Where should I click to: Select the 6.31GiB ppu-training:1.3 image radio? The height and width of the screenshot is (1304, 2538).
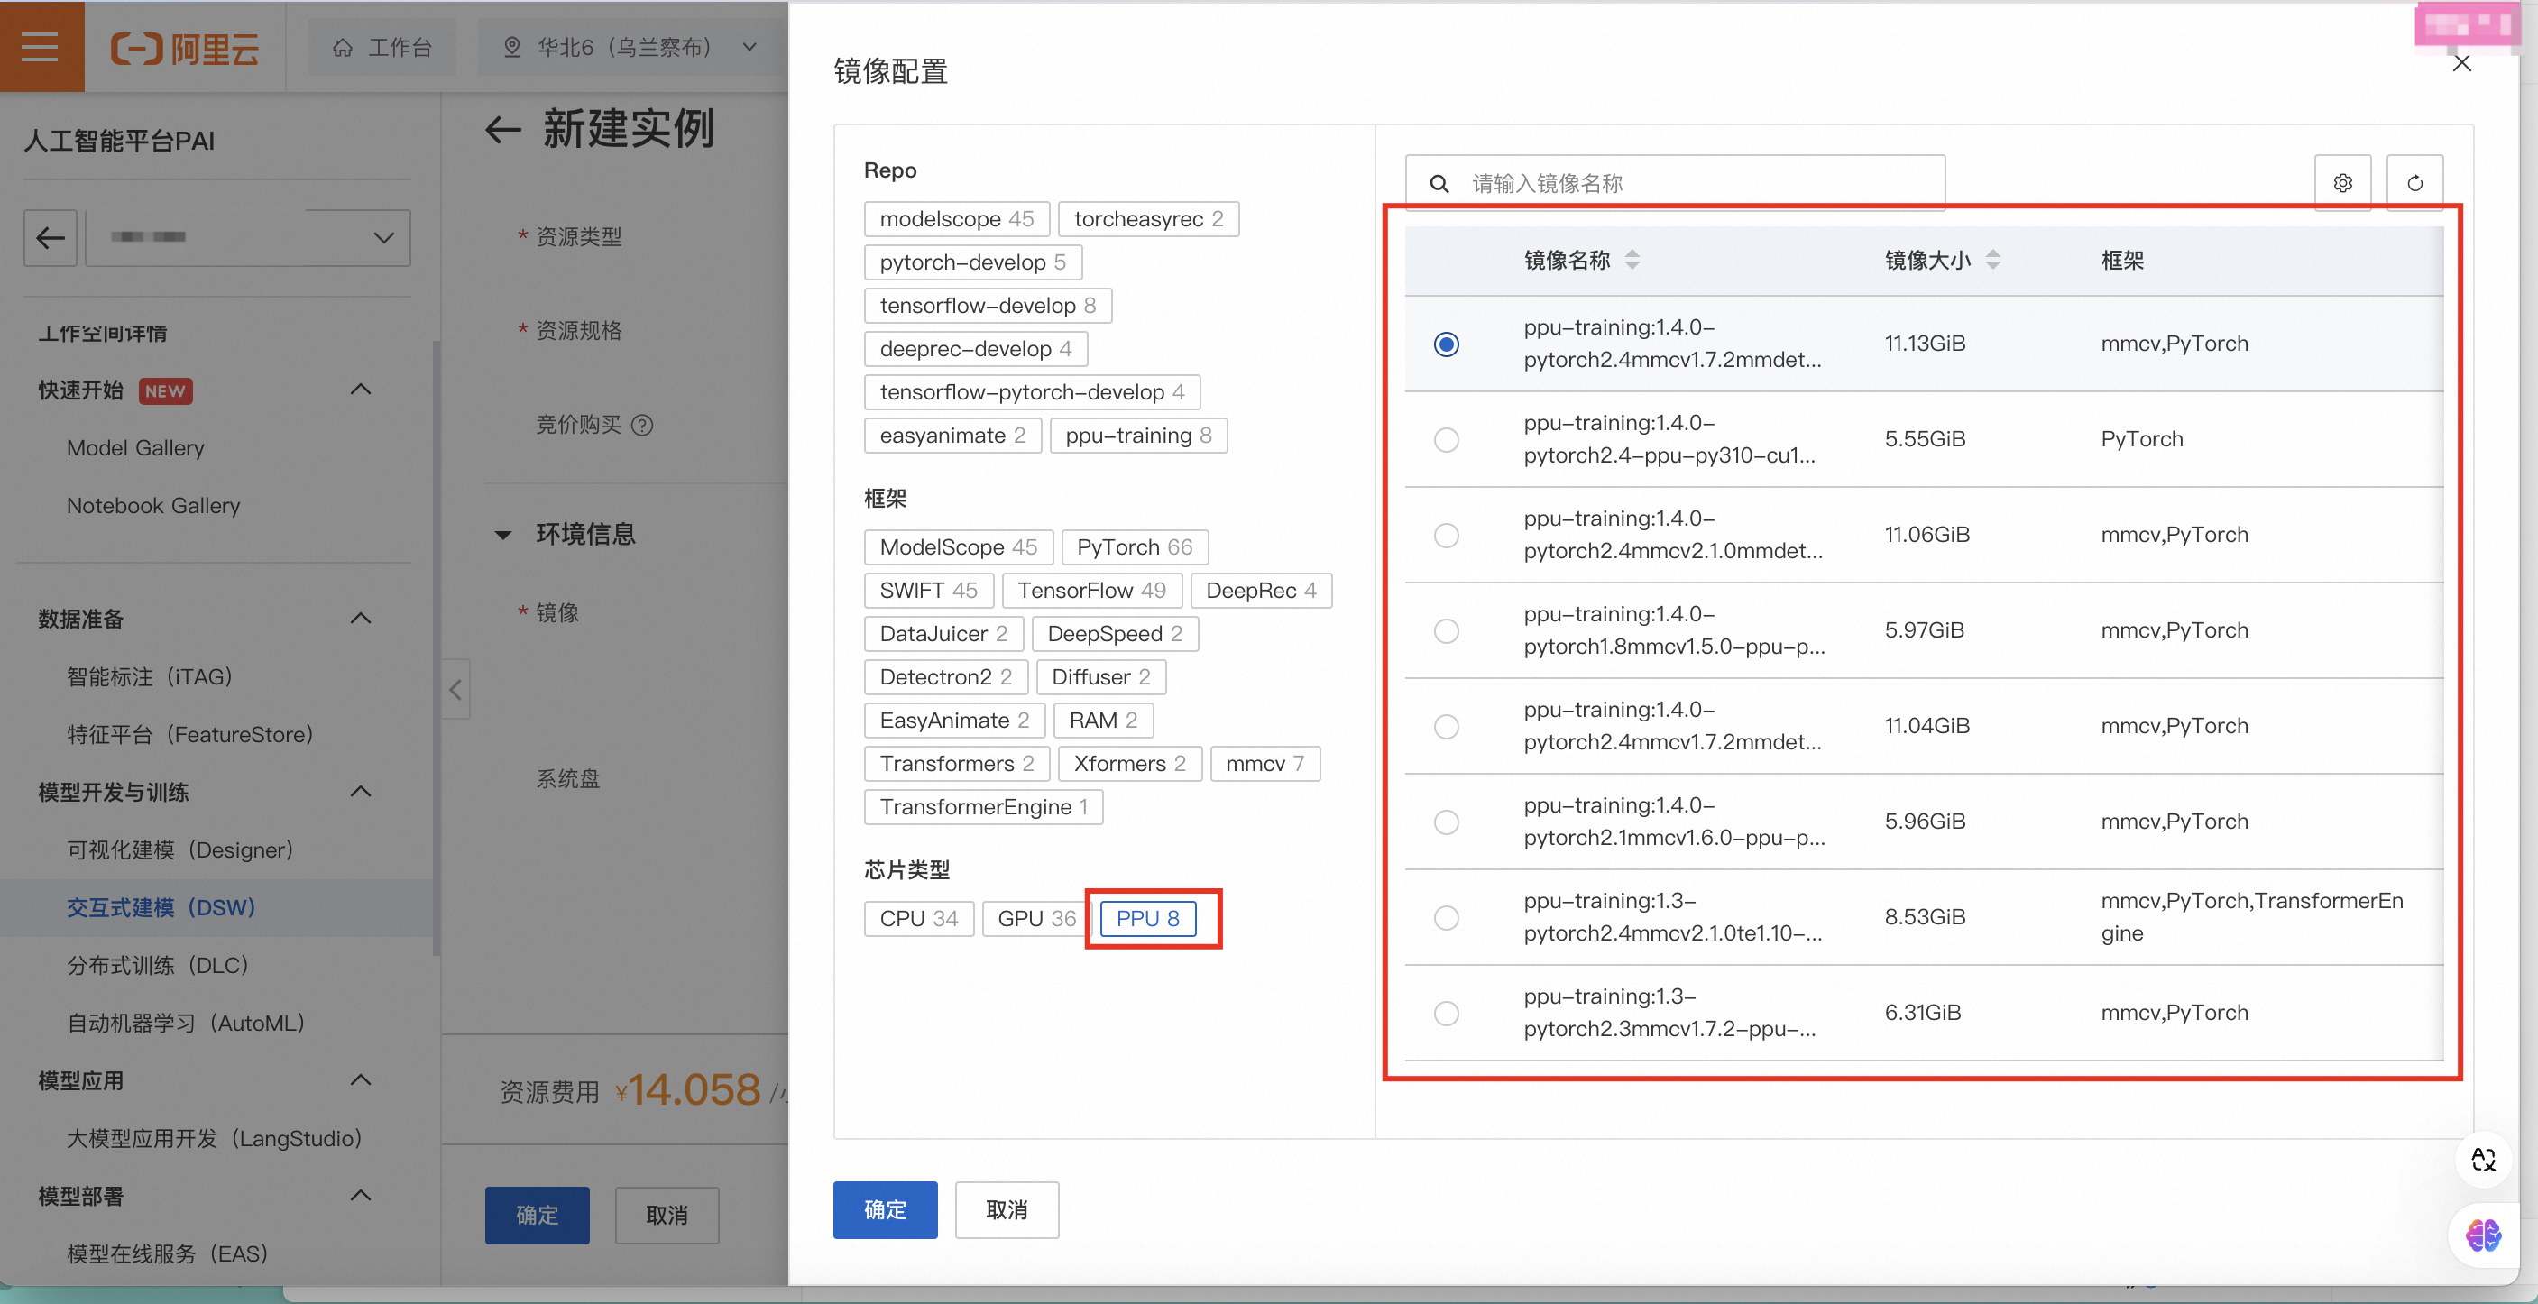coord(1446,1014)
